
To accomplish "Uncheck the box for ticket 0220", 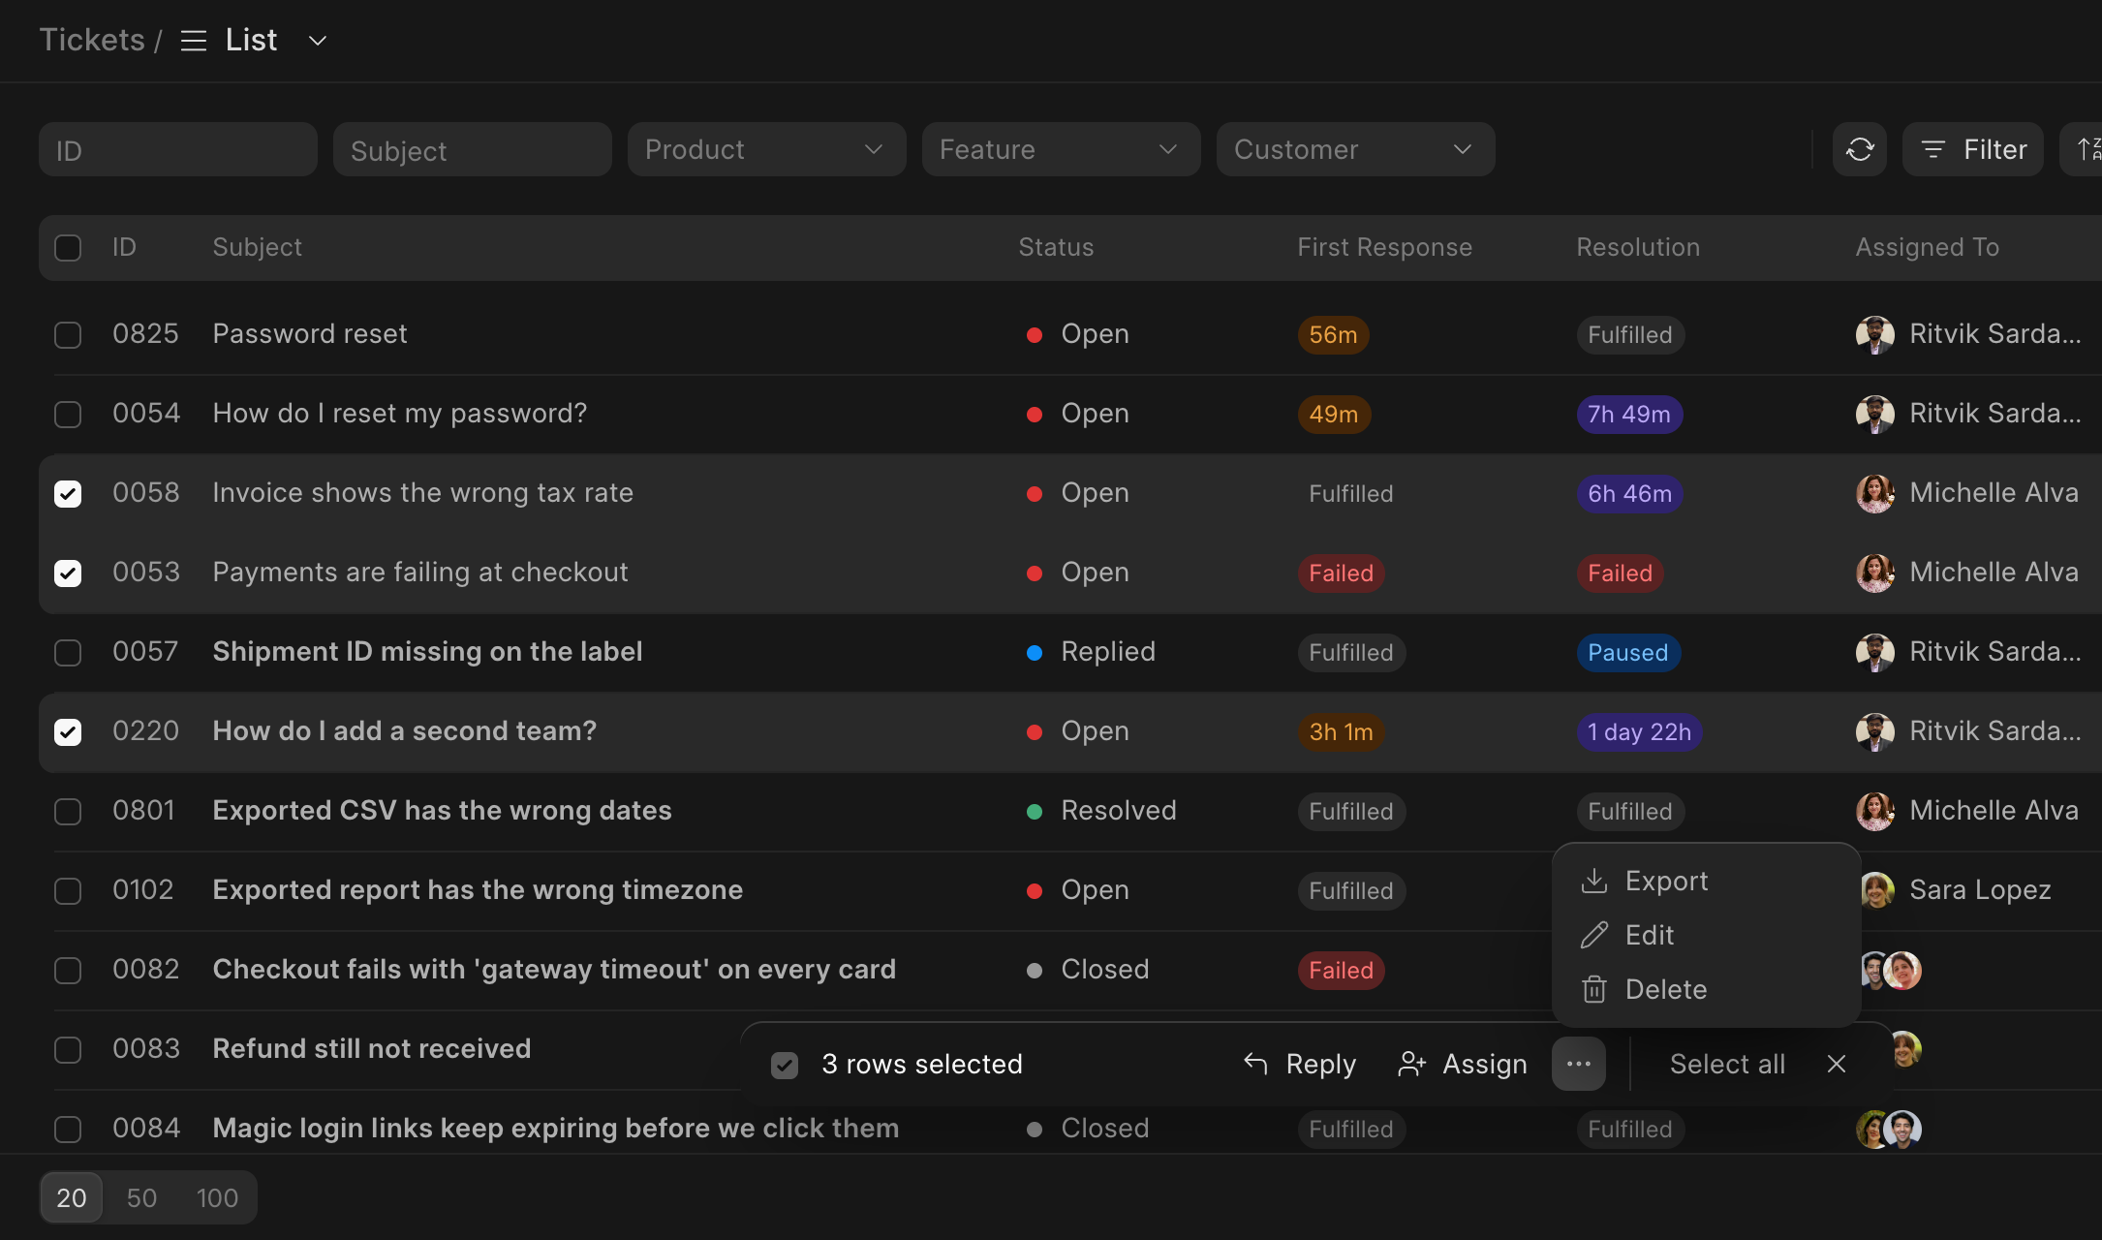I will (68, 731).
